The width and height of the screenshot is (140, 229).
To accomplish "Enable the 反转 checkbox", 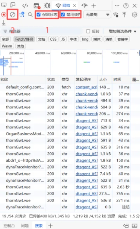I will 88,31.
